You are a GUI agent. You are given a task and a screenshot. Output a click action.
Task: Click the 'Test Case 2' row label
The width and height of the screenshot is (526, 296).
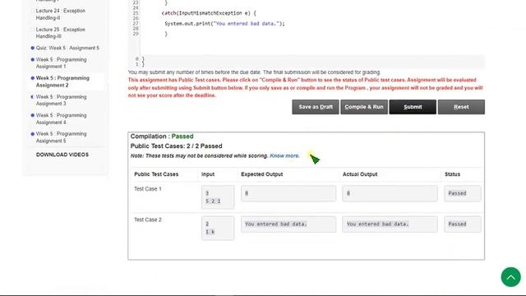tap(148, 220)
